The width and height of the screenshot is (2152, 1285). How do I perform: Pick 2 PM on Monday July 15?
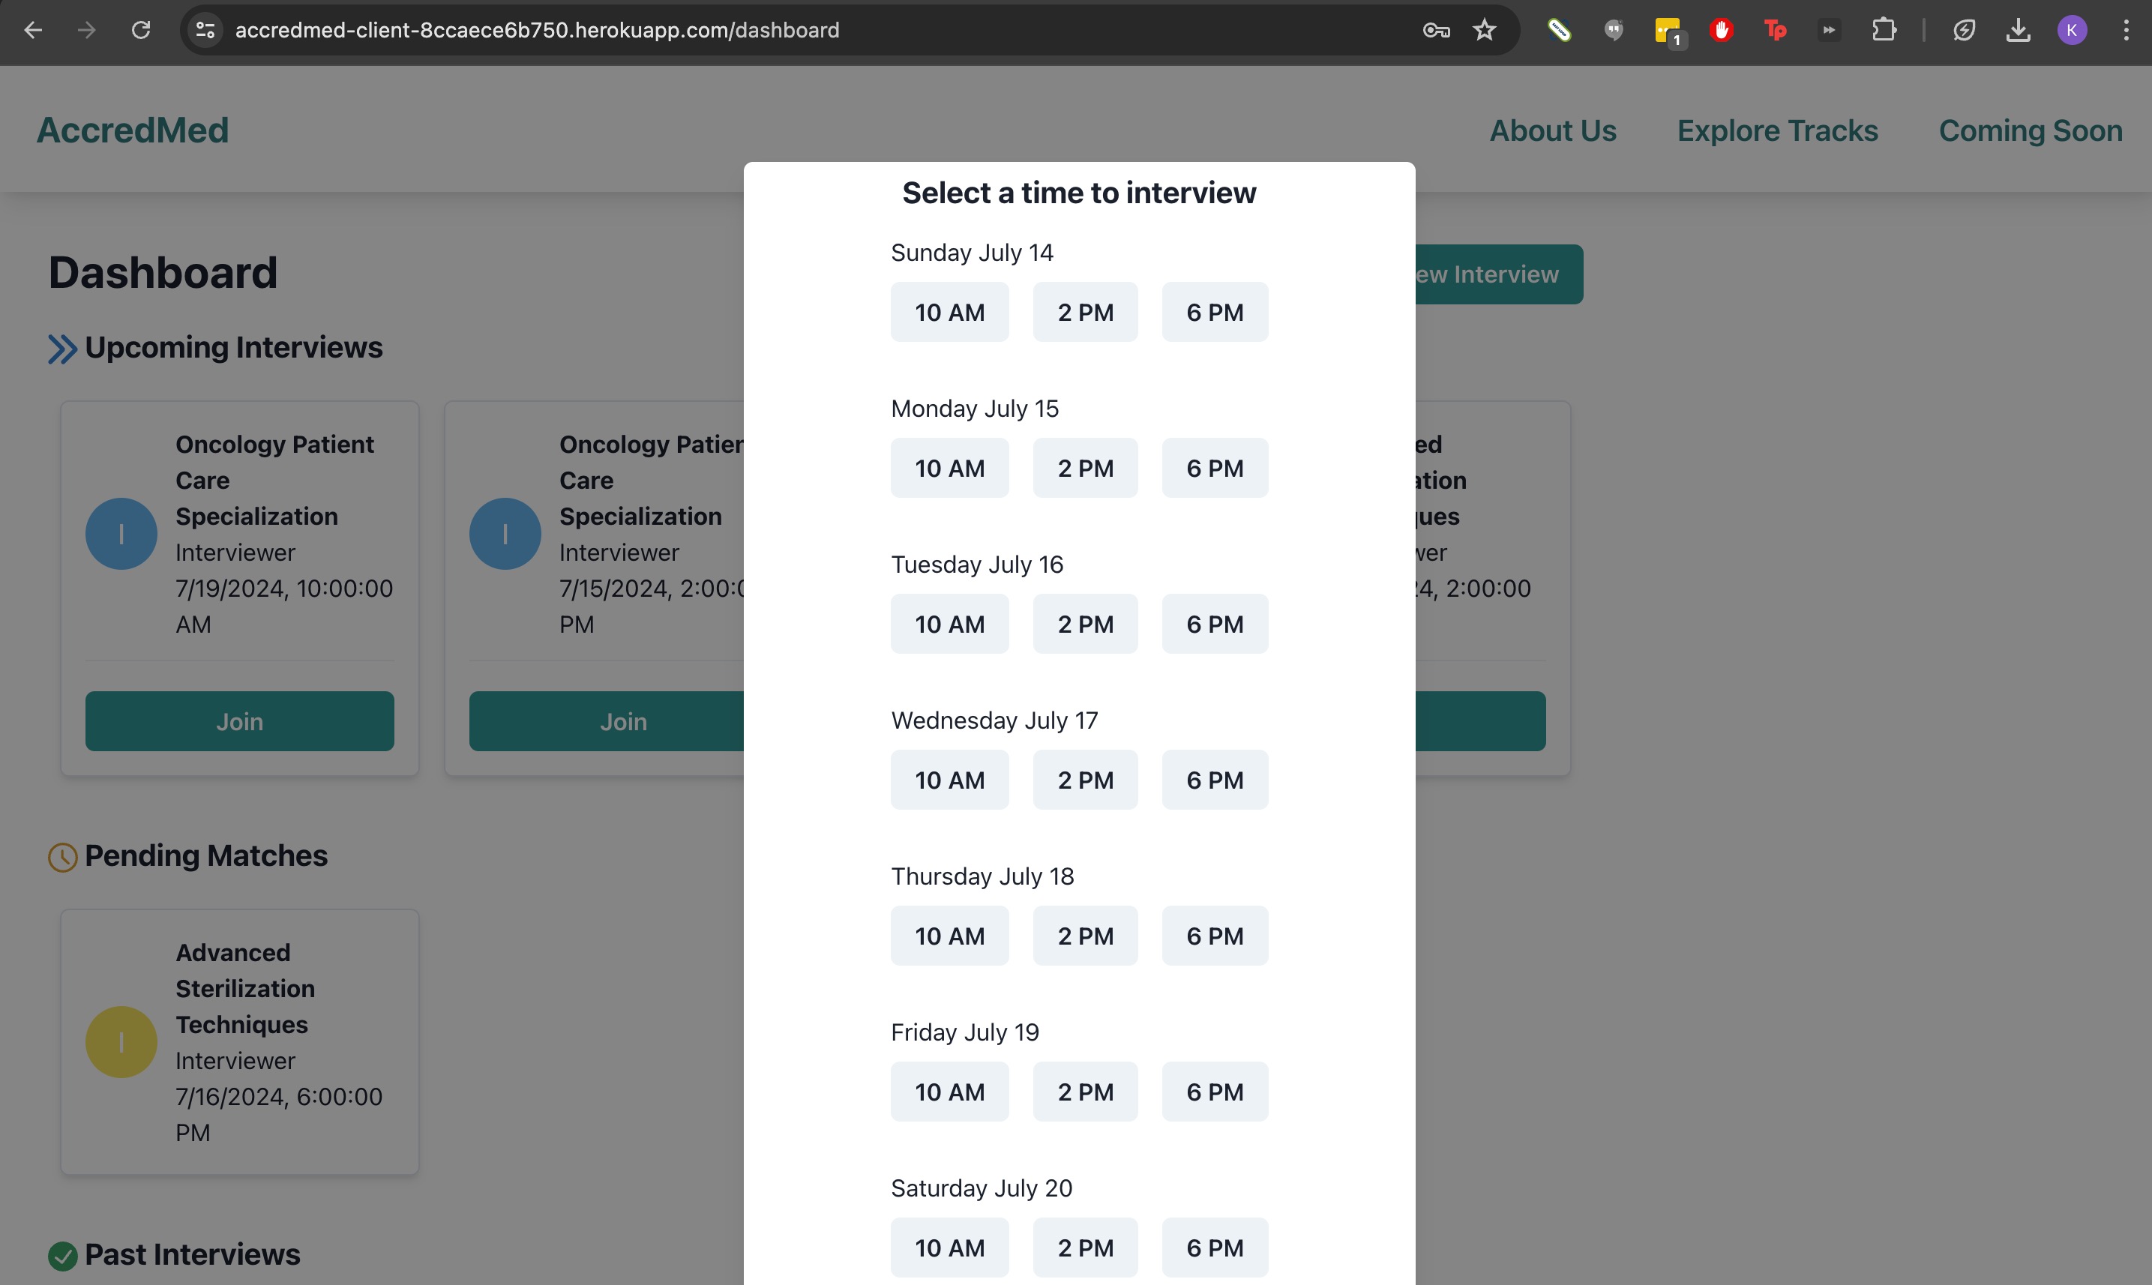coord(1085,469)
